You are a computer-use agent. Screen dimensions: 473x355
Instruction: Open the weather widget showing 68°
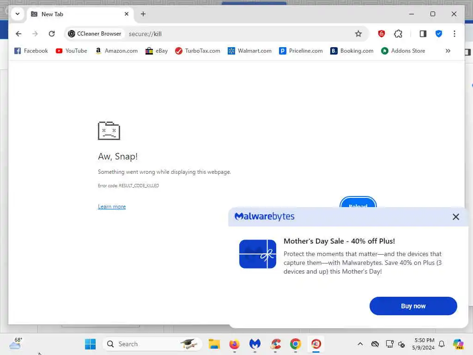(16, 343)
